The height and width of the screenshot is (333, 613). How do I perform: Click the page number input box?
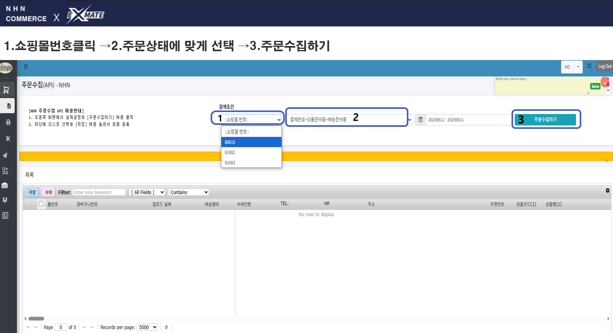(x=61, y=327)
